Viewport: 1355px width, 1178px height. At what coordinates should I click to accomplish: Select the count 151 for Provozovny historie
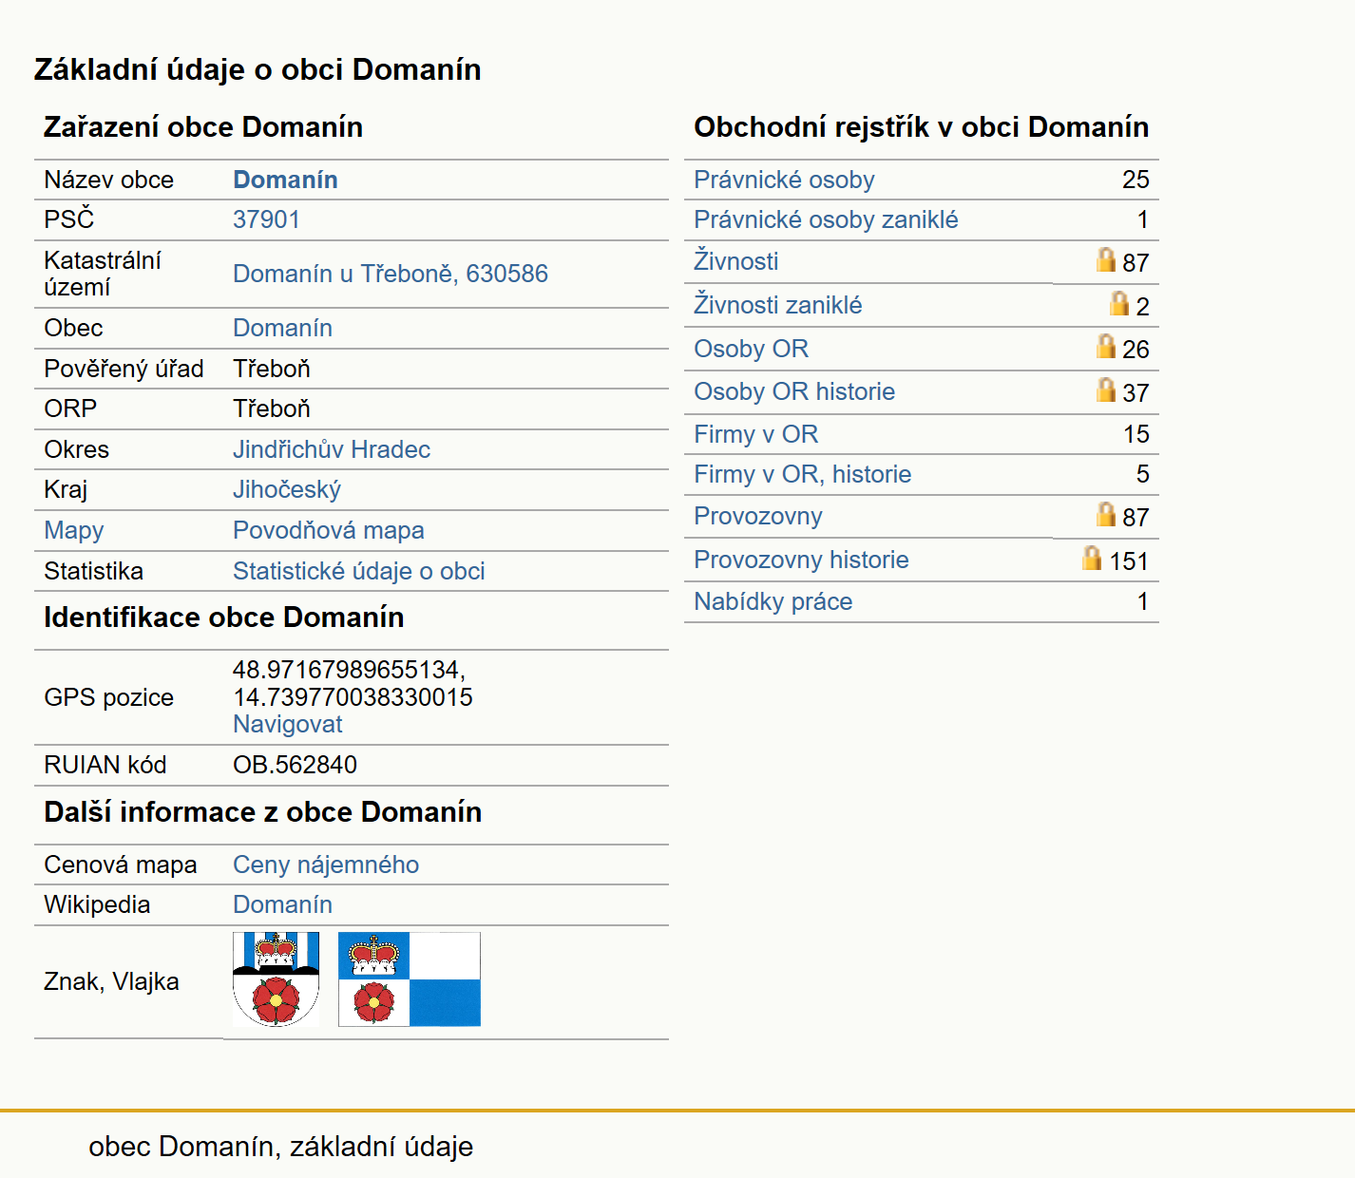tap(1129, 561)
